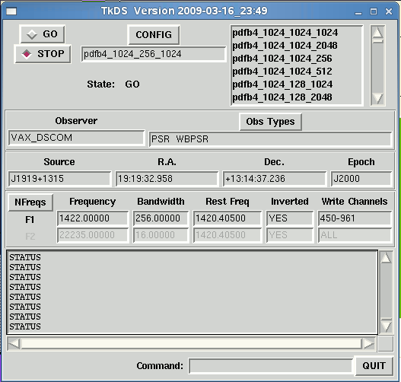Screen dimensions: 401x382
Task: Click F1 Rest Freq field 1420.40500
Action: pos(228,218)
